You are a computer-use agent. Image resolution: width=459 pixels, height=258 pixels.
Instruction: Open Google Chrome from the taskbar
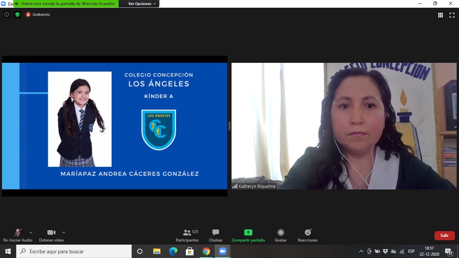click(206, 252)
